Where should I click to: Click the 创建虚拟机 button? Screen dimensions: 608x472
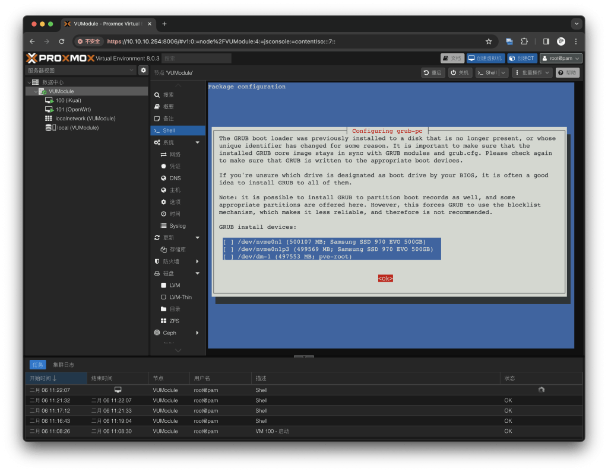(x=484, y=58)
